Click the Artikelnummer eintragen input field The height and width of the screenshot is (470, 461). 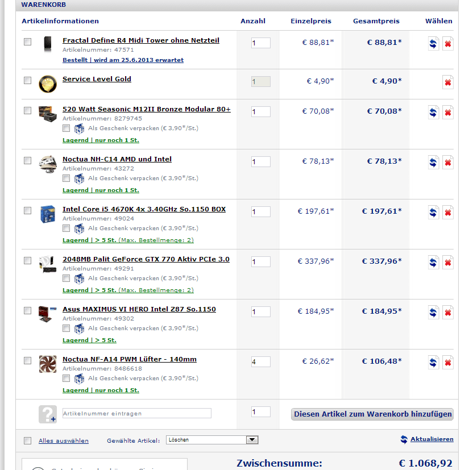136,413
